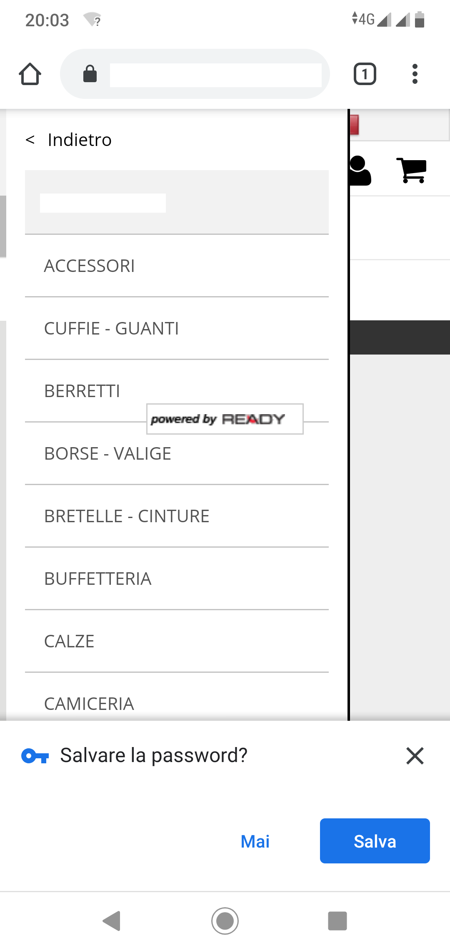Tap the site lock security icon

click(90, 74)
